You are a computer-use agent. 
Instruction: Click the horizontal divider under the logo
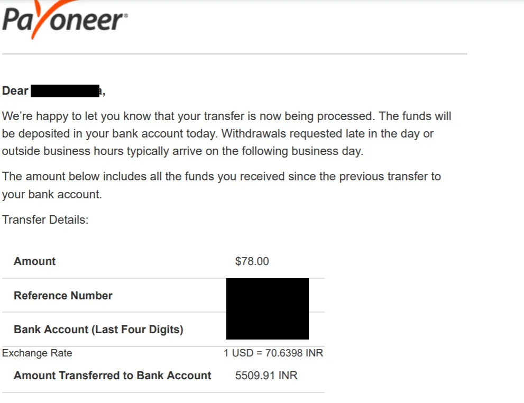coord(235,54)
